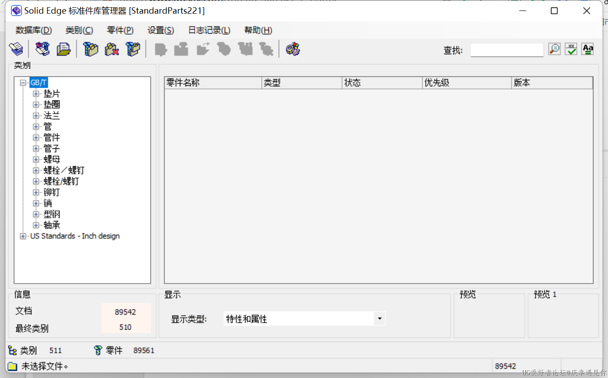Click the green checkmark search option icon
The image size is (608, 378).
pos(571,49)
